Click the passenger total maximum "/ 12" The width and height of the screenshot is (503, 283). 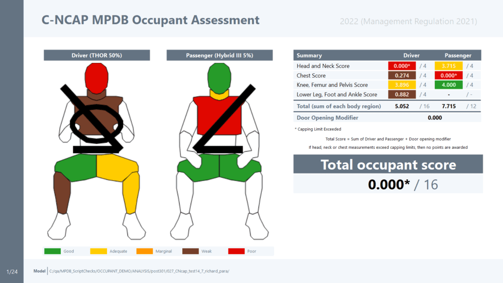coord(471,106)
